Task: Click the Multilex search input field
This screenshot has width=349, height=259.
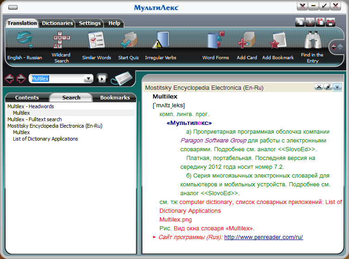Action: point(56,79)
